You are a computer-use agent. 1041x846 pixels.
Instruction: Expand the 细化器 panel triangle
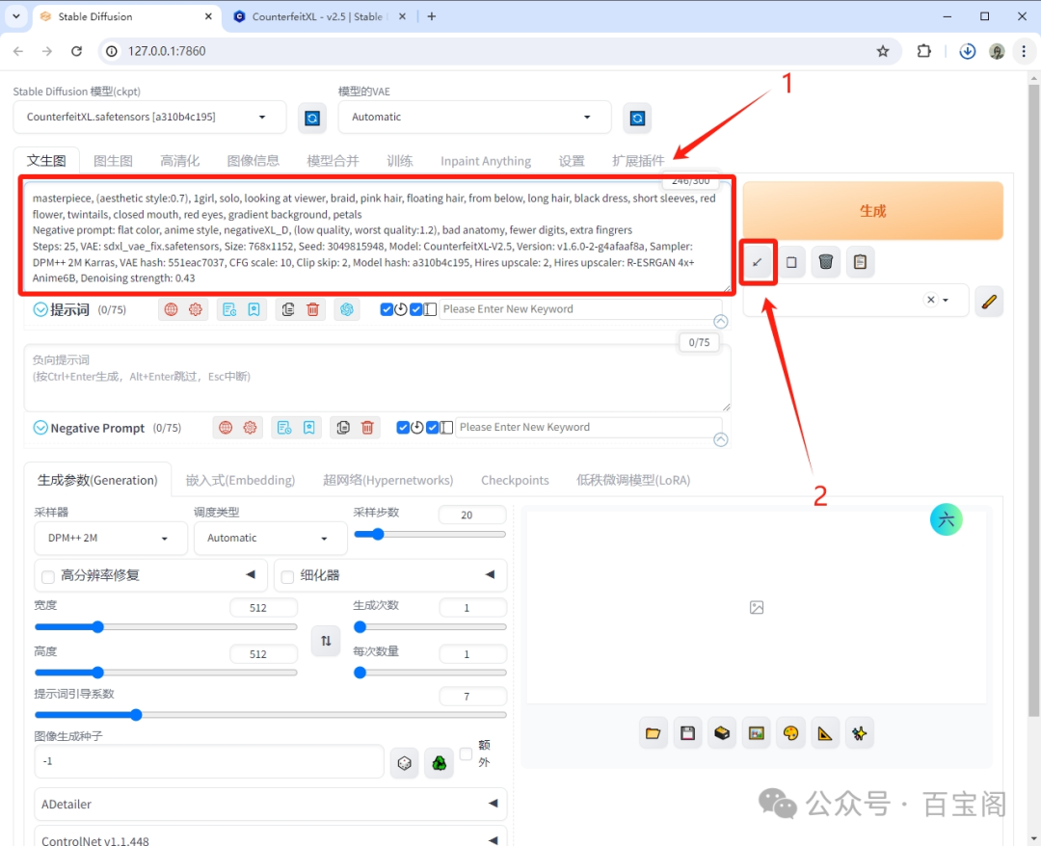click(x=490, y=574)
